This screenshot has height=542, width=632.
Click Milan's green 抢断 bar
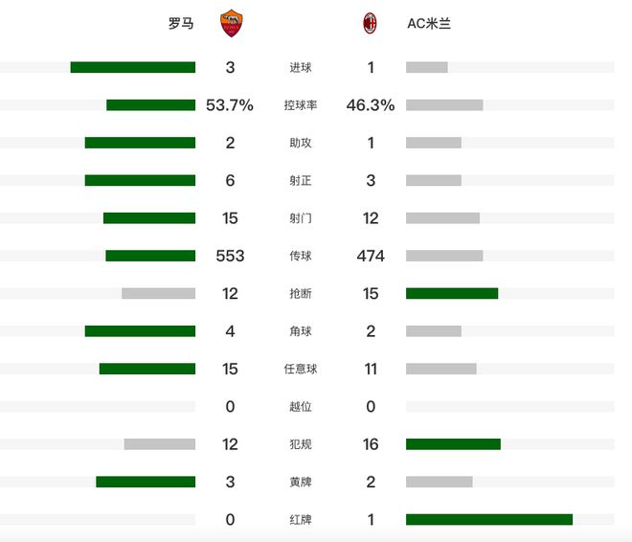click(x=452, y=293)
